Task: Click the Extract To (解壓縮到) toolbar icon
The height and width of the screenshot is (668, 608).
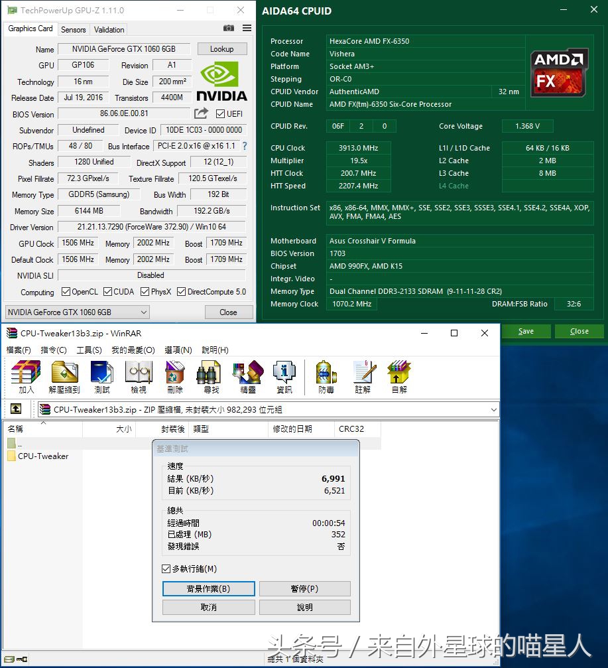Action: 64,377
